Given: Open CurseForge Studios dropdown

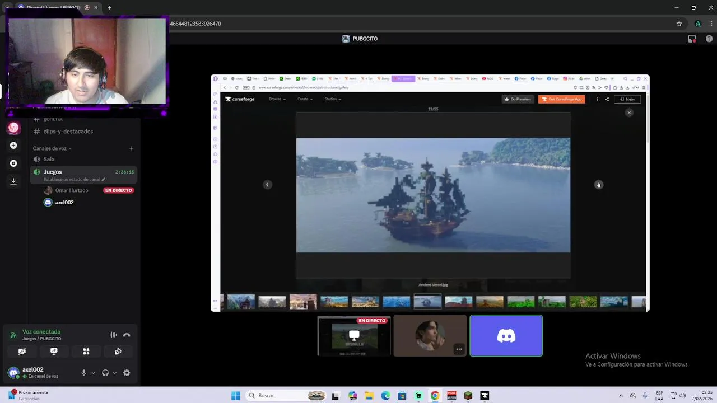Looking at the screenshot, I should coord(333,99).
